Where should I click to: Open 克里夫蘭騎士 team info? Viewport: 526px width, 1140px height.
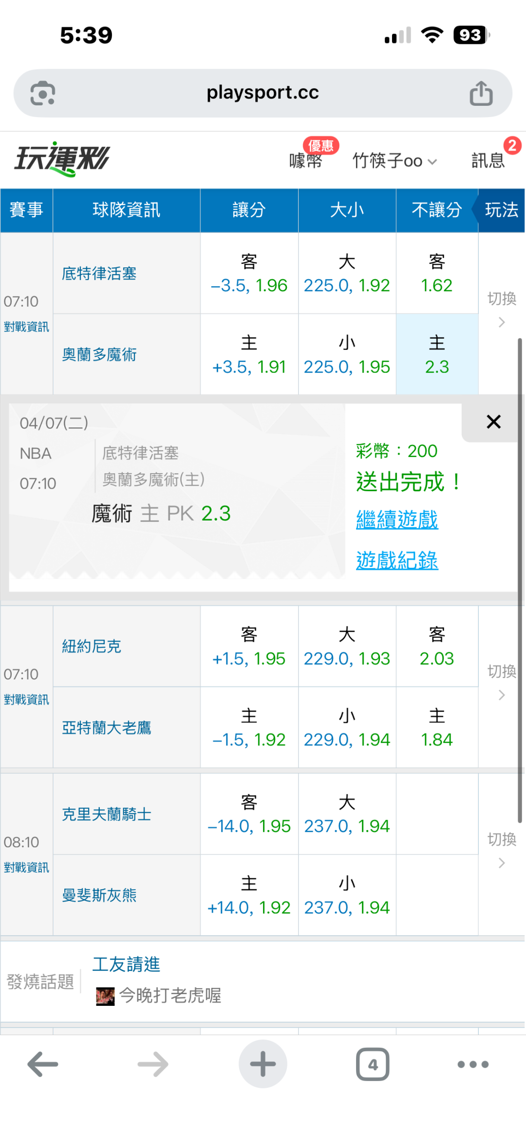coord(107,814)
